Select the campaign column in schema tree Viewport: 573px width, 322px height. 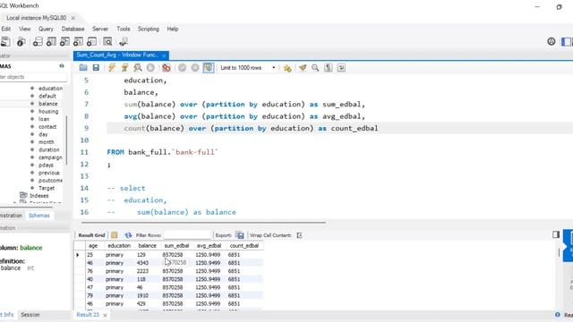pyautogui.click(x=50, y=157)
